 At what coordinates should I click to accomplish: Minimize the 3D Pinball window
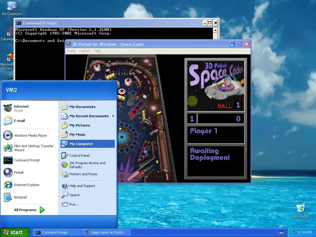pyautogui.click(x=232, y=44)
